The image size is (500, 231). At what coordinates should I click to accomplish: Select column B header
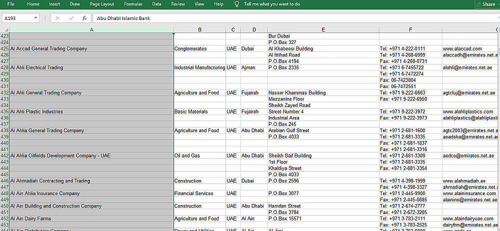click(199, 29)
